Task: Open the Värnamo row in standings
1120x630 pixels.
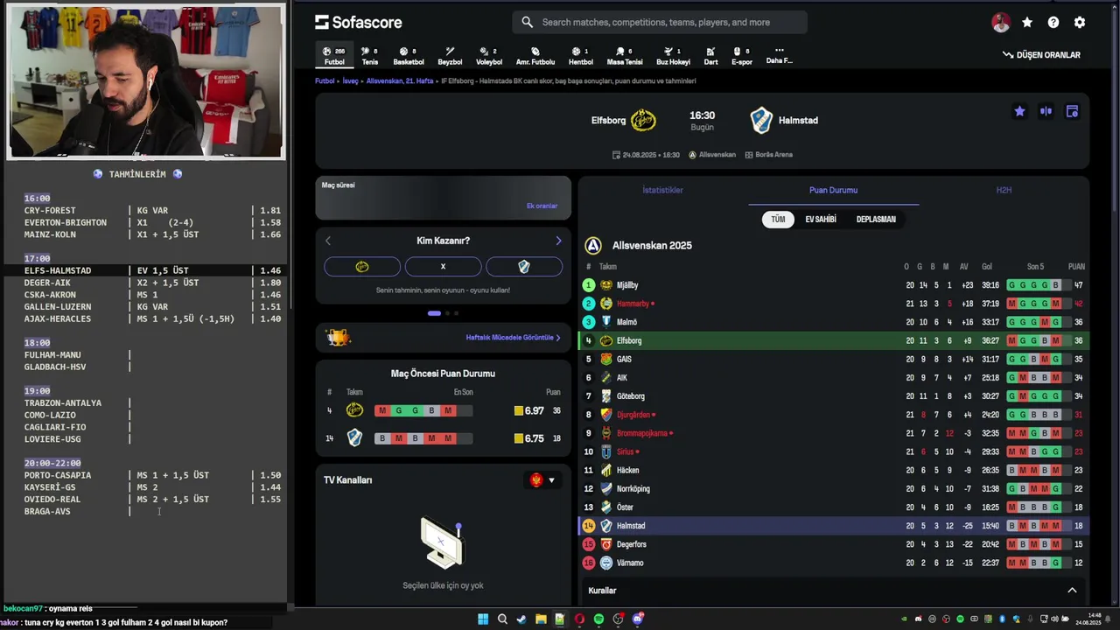Action: (x=834, y=563)
